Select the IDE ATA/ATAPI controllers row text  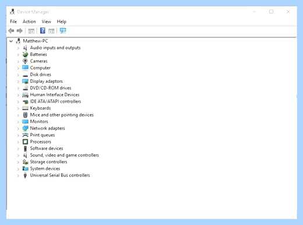55,101
